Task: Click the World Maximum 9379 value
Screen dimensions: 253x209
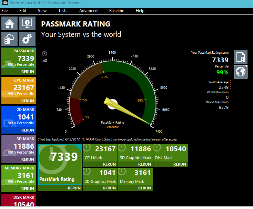Action: 224,107
